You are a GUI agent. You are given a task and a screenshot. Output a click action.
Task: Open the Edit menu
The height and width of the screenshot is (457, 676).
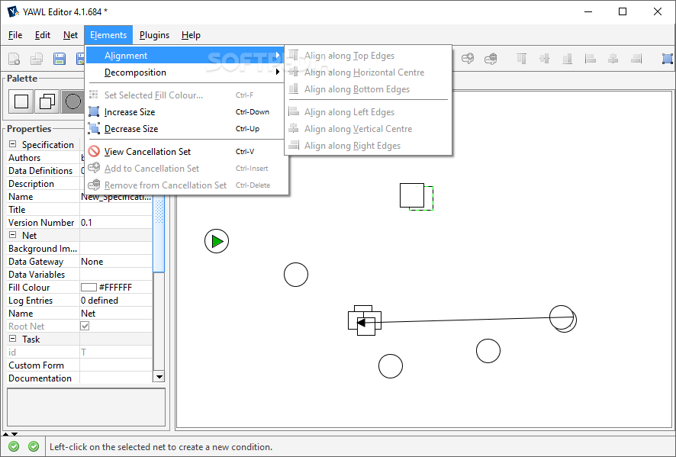43,35
